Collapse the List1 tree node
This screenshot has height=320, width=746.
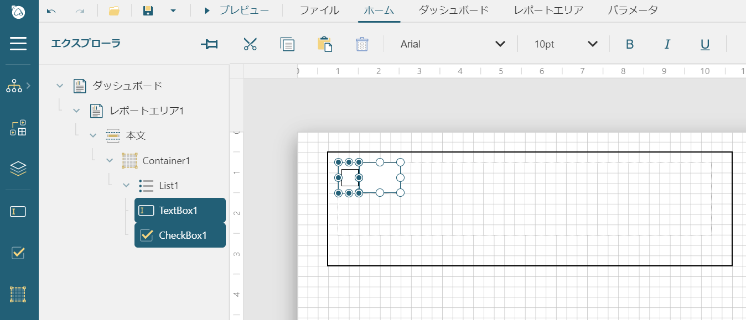(x=126, y=185)
